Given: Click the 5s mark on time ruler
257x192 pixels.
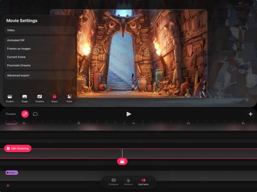Looking at the screenshot, I should click(x=188, y=123).
